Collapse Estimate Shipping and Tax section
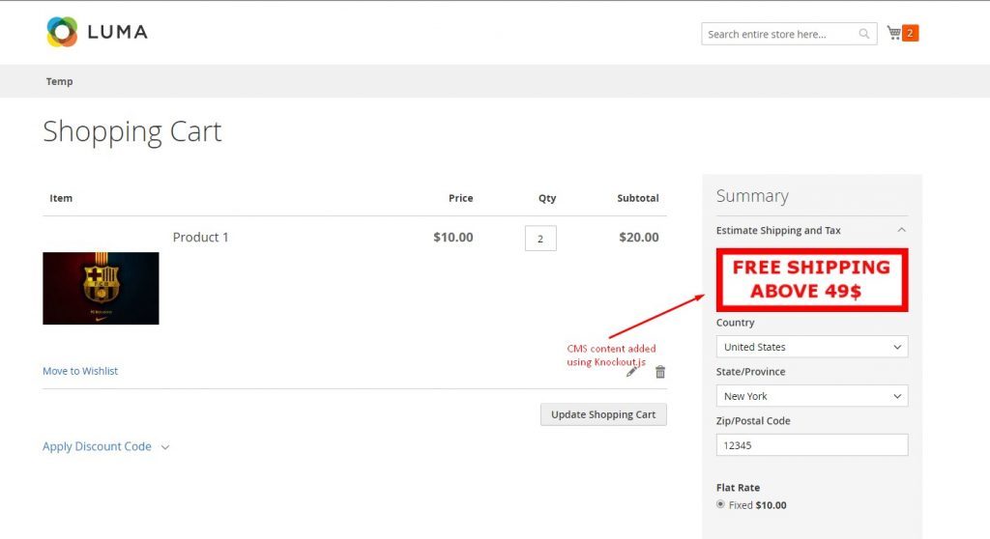Screen dimensions: 990x539 (812, 230)
